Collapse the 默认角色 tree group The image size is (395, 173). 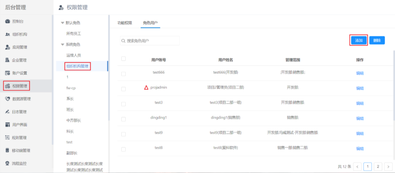coord(62,23)
